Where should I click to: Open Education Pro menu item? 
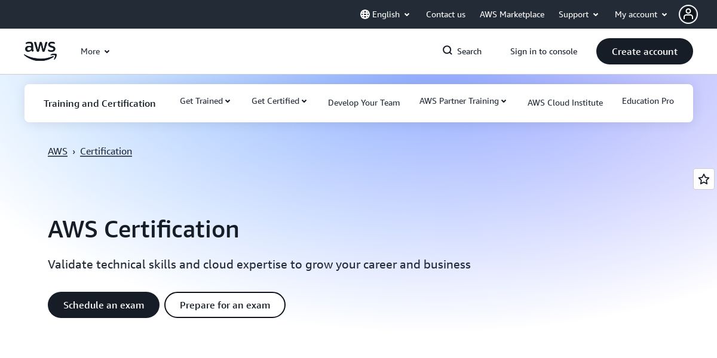click(648, 101)
